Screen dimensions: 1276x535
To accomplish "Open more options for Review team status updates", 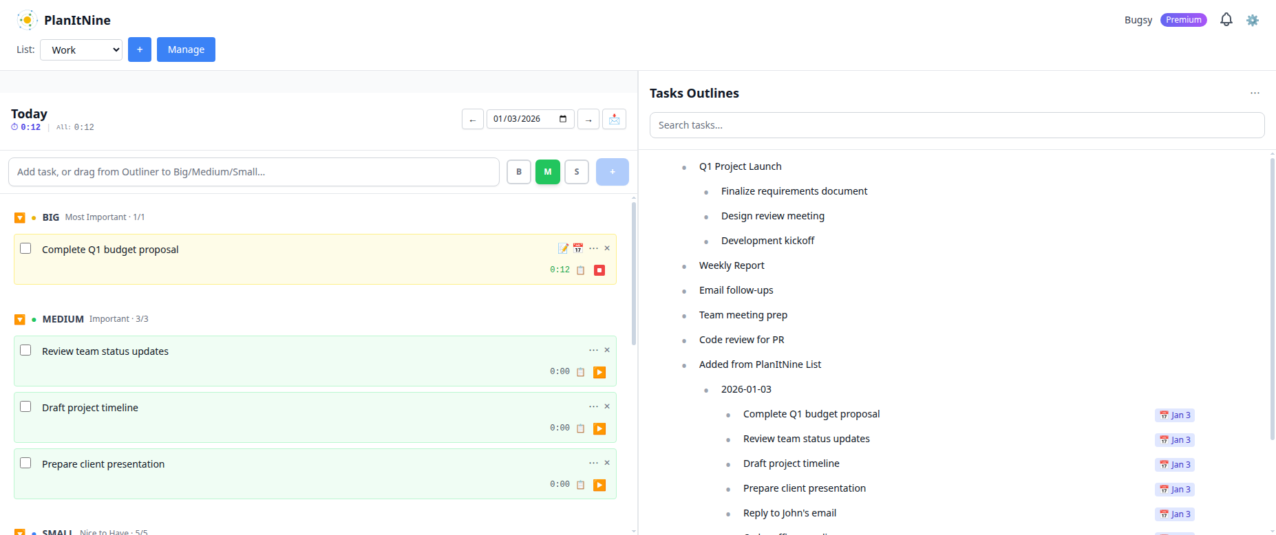I will [x=593, y=350].
